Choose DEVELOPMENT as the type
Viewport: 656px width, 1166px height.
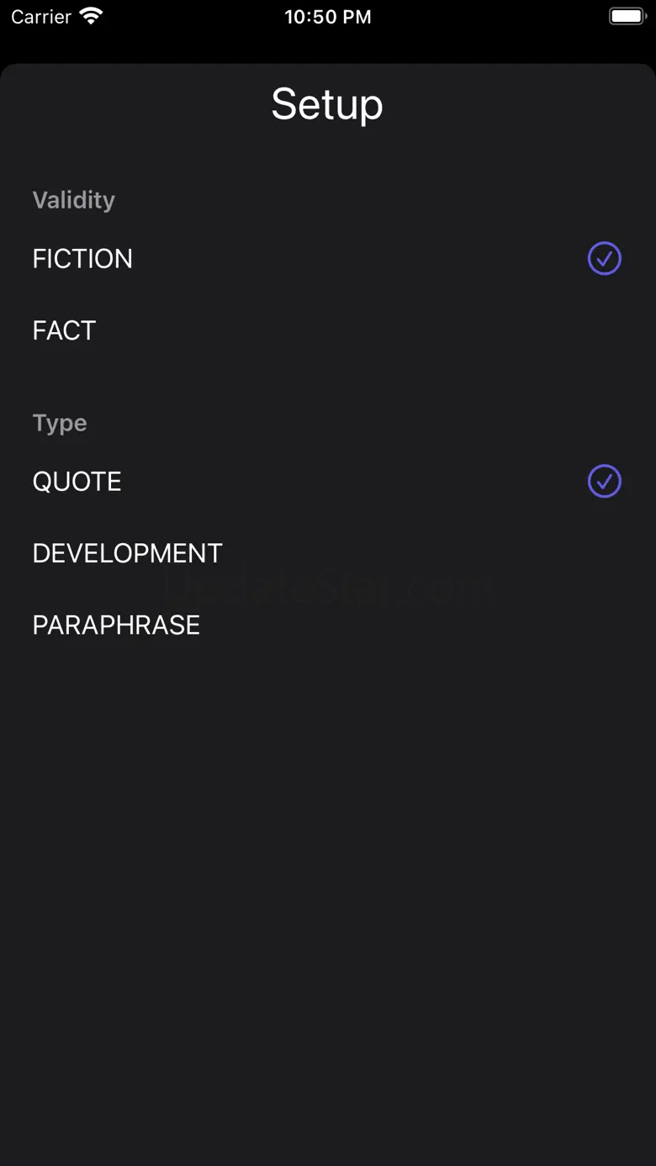click(x=128, y=553)
